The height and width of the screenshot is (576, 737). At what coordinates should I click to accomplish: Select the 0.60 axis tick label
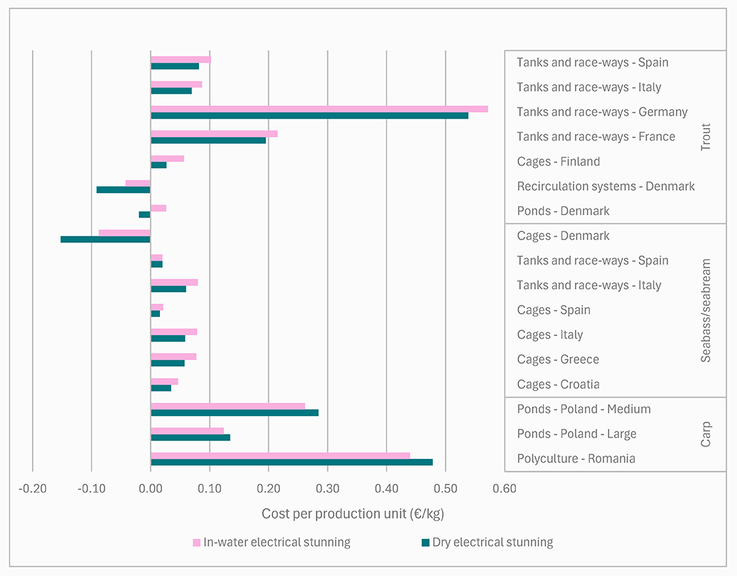pos(505,488)
